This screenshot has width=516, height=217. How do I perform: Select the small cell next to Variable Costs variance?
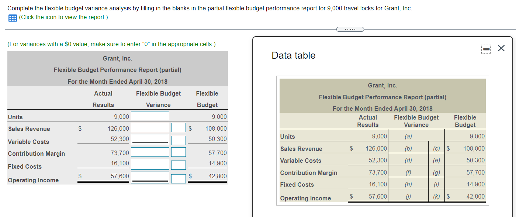pos(179,140)
